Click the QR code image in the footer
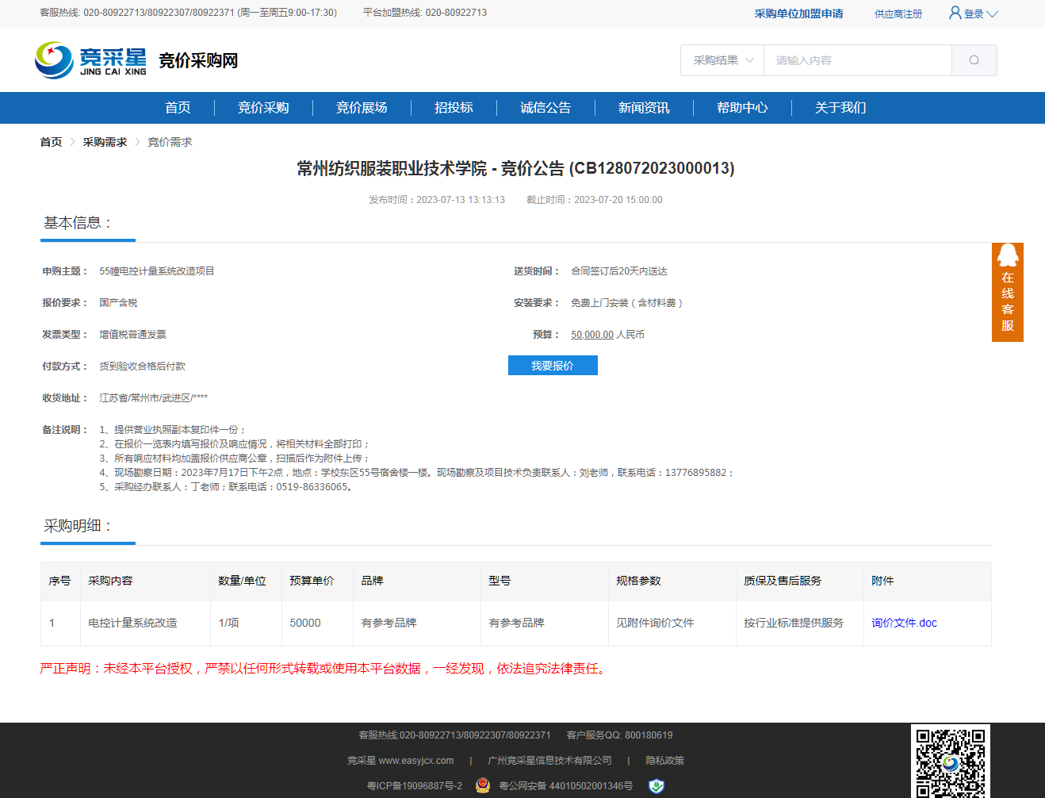 950,762
